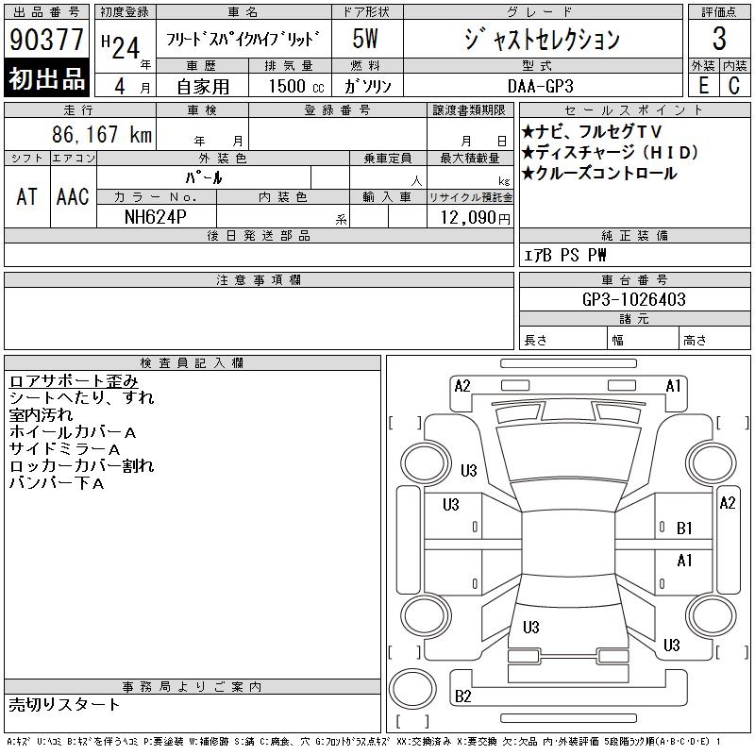Click the underlined ロアサポート歪み note
Screen dimensions: 755x755
coord(74,381)
